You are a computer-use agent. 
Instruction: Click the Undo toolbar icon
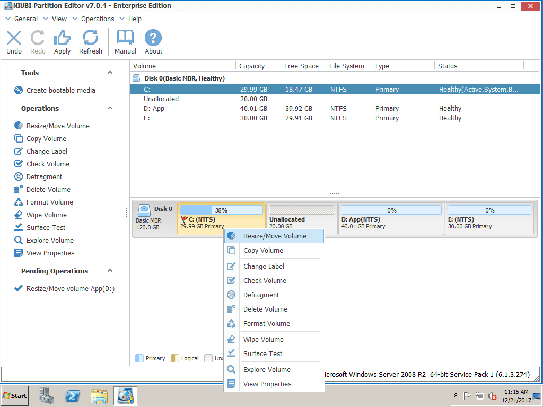click(x=14, y=38)
